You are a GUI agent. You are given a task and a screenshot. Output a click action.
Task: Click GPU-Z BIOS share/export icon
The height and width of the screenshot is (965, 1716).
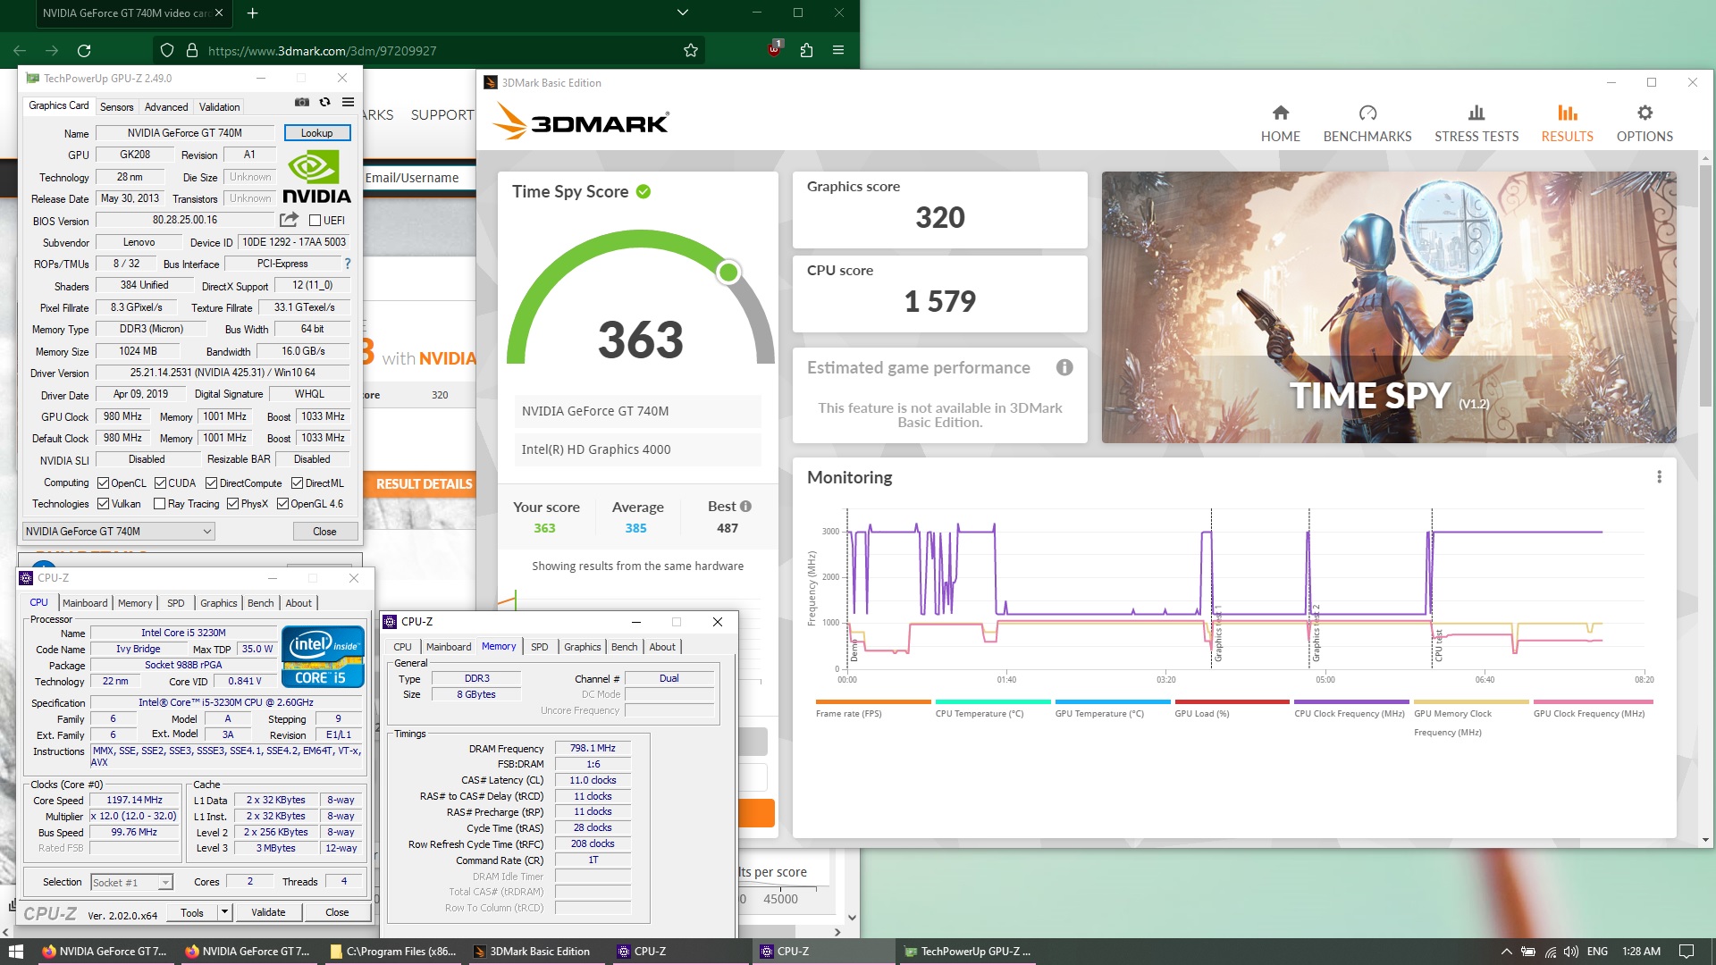289,220
